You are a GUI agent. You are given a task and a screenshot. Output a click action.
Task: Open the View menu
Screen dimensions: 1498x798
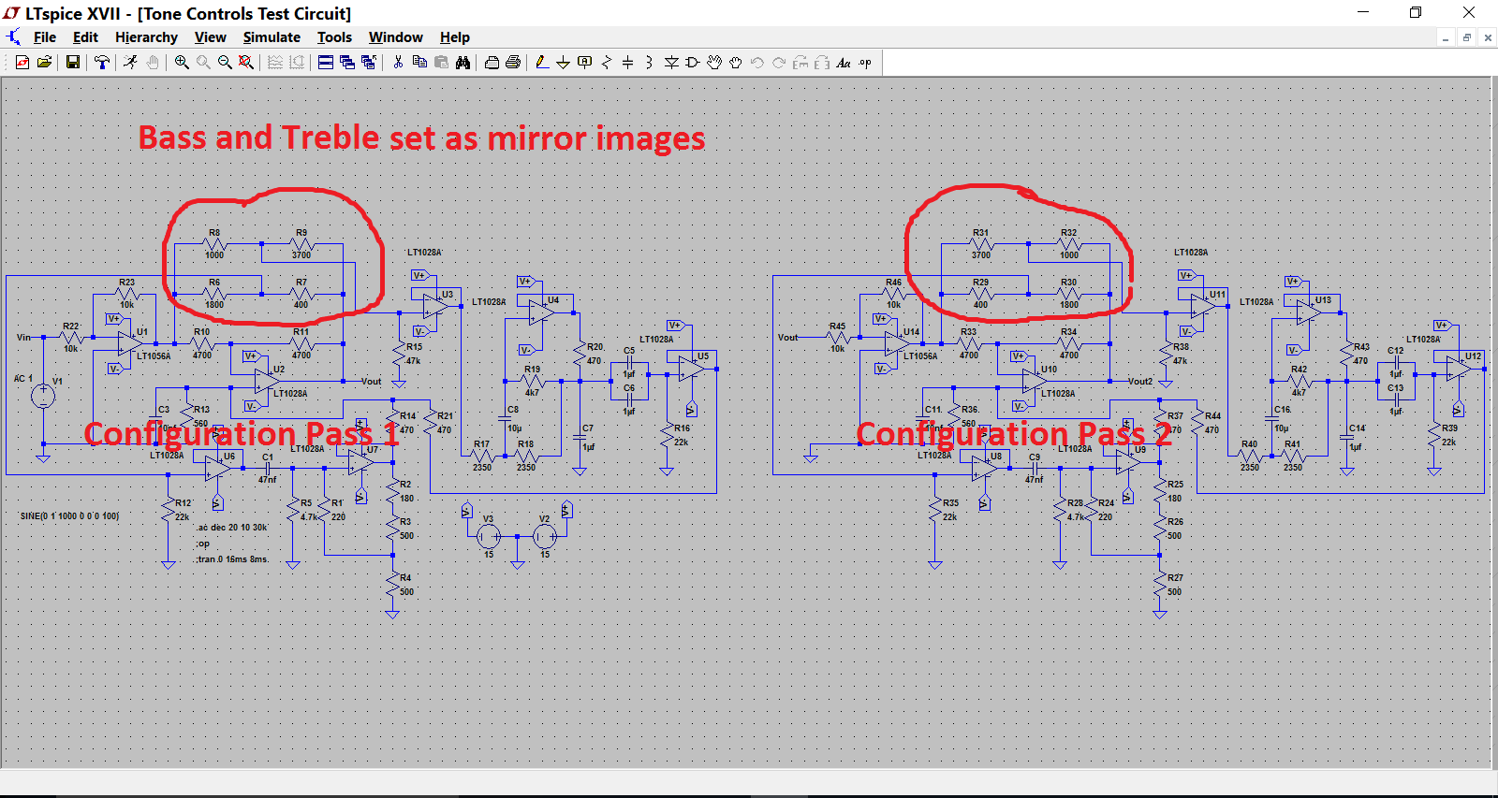210,37
